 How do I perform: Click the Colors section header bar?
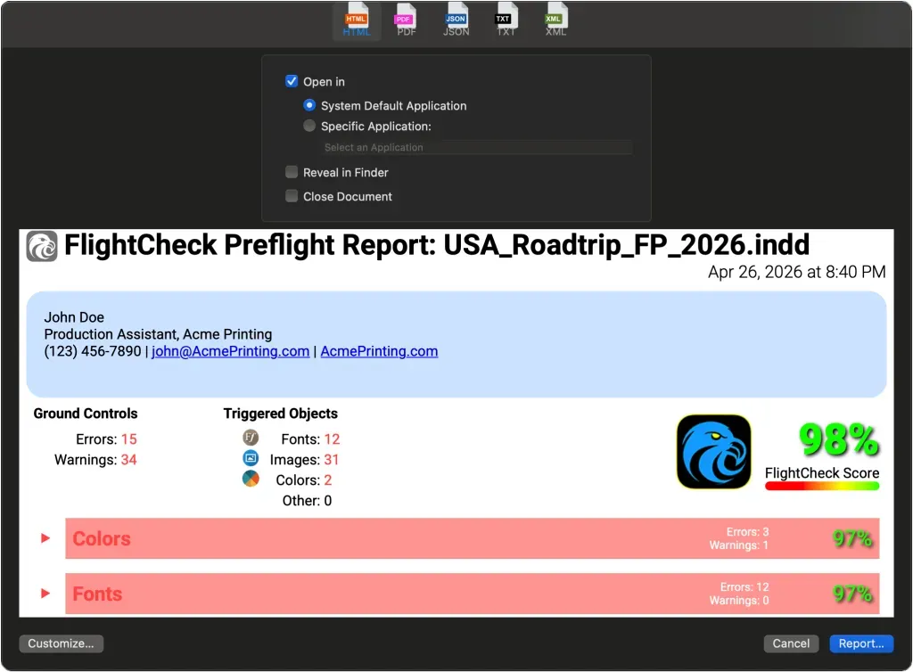[473, 538]
